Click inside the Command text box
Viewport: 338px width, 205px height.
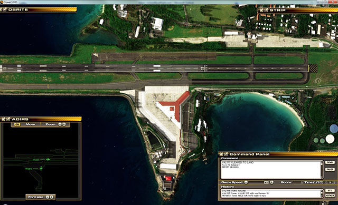(271, 170)
